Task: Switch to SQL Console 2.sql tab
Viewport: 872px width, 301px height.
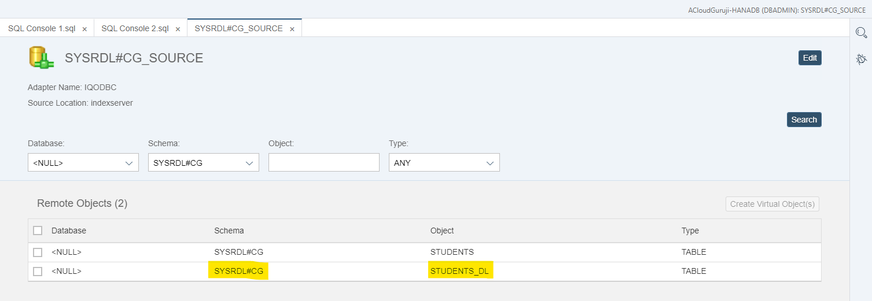Action: pos(135,28)
